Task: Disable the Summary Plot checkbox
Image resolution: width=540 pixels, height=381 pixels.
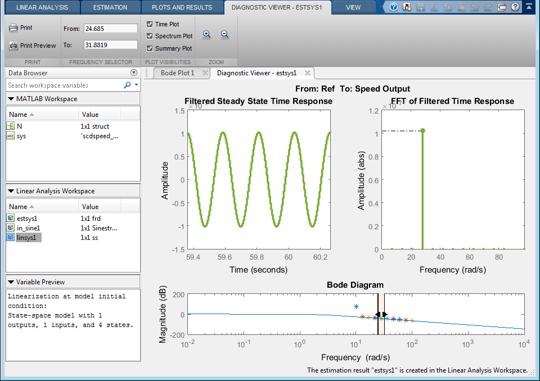Action: pos(150,48)
